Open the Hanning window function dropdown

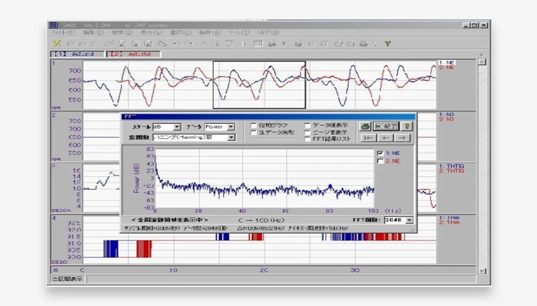(233, 138)
